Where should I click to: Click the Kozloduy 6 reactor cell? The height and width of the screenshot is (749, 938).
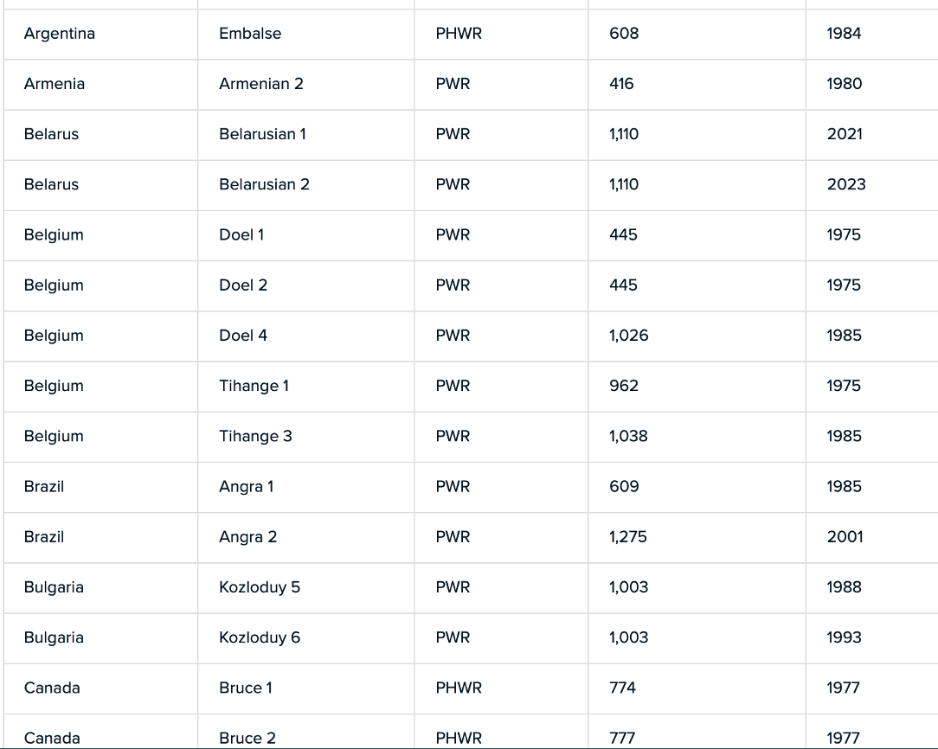(305, 637)
